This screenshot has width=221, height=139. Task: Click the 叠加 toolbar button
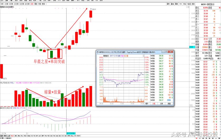[172, 4]
